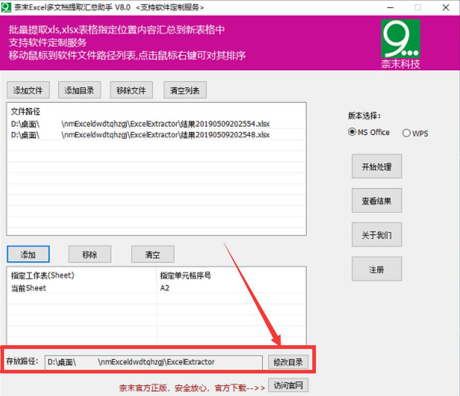Minimize the window
460x396 pixels.
pos(390,8)
